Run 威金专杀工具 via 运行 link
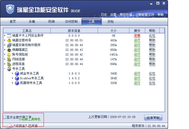Viewport: 189px width, 129px height. click(137, 73)
